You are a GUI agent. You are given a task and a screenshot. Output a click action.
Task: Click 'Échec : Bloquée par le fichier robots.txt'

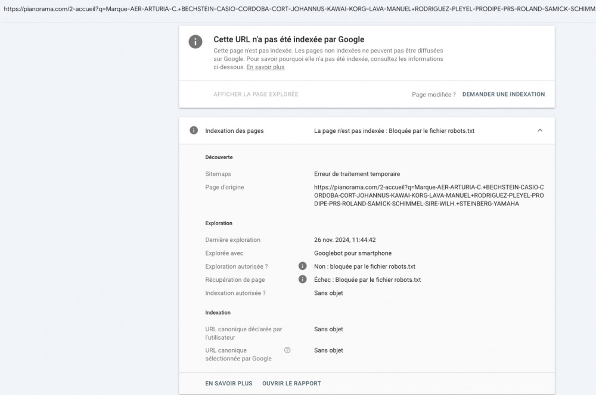(367, 279)
